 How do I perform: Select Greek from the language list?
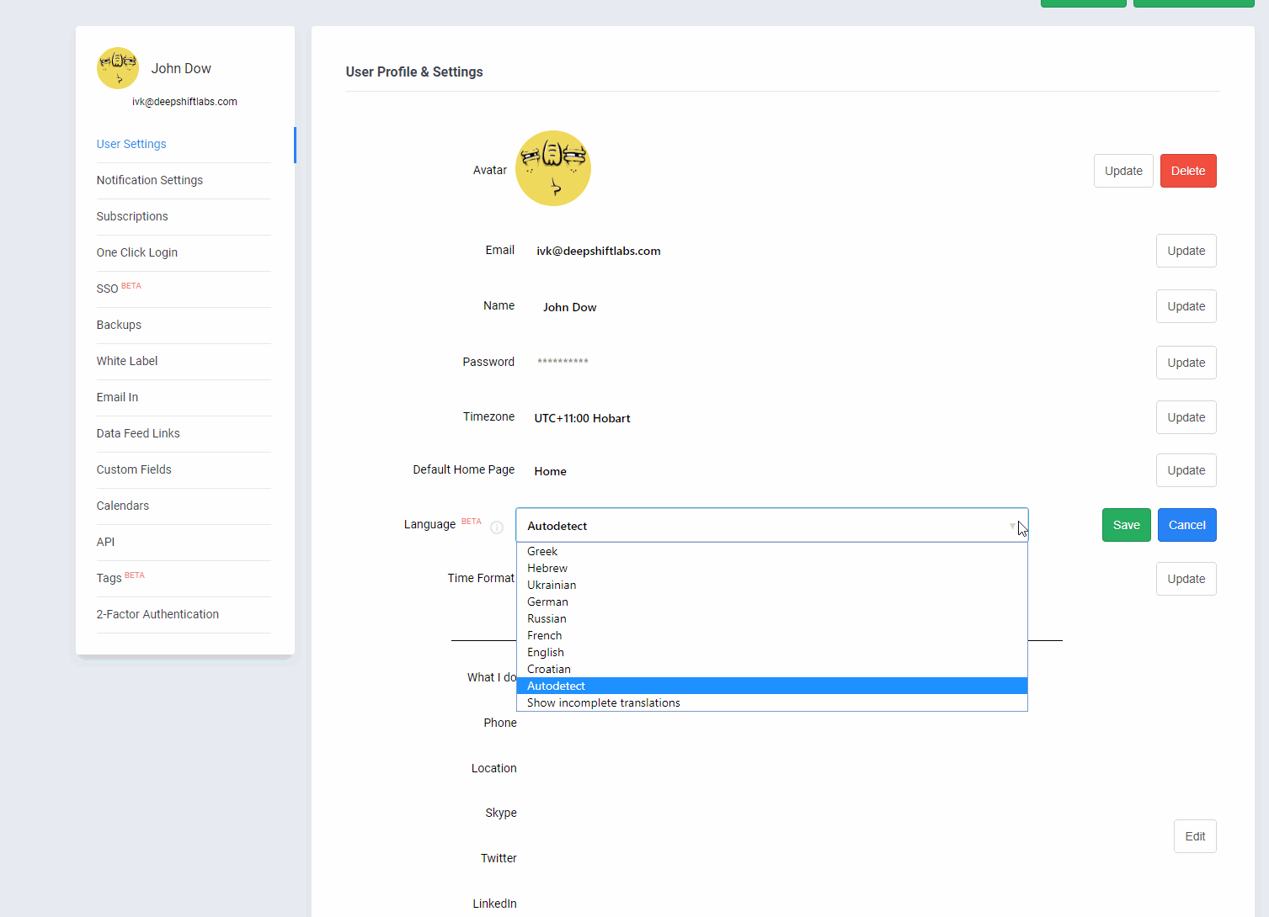point(542,552)
